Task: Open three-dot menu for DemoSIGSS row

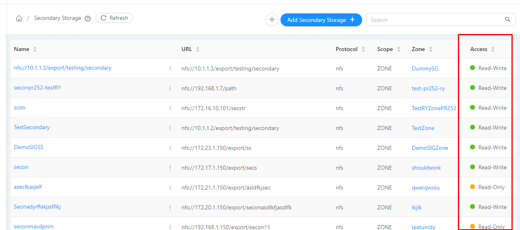Action: point(170,148)
